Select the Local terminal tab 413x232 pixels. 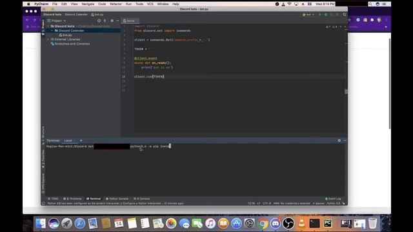click(x=68, y=140)
